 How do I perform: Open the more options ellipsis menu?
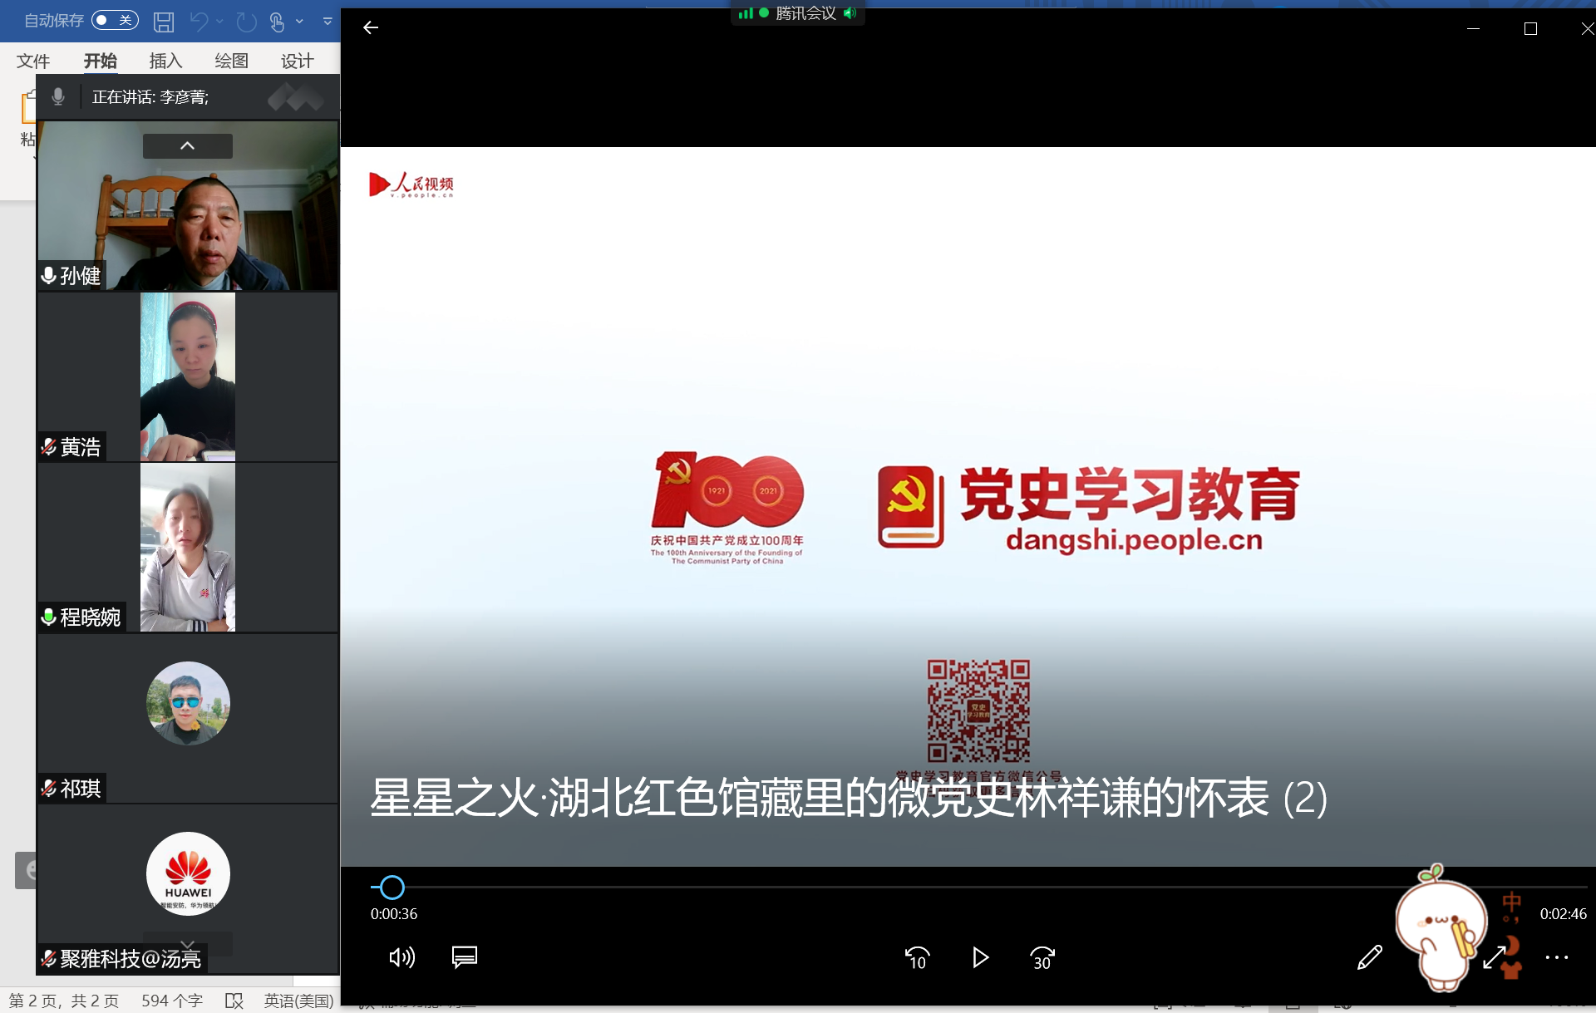coord(1556,957)
